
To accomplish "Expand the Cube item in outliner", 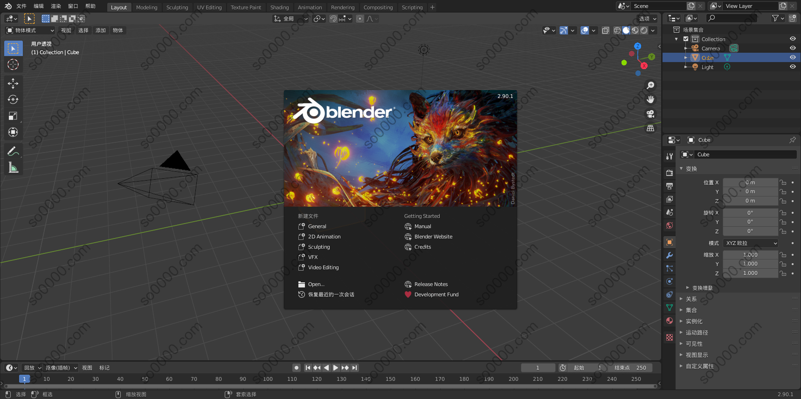I will click(685, 57).
